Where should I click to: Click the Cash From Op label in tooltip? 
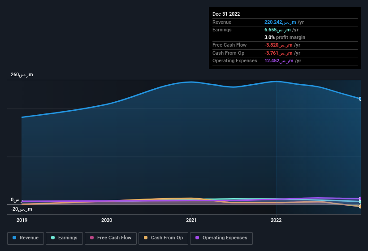[228, 53]
